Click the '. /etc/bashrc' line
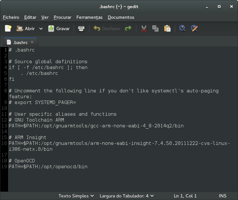This screenshot has height=200, width=238. (39, 73)
